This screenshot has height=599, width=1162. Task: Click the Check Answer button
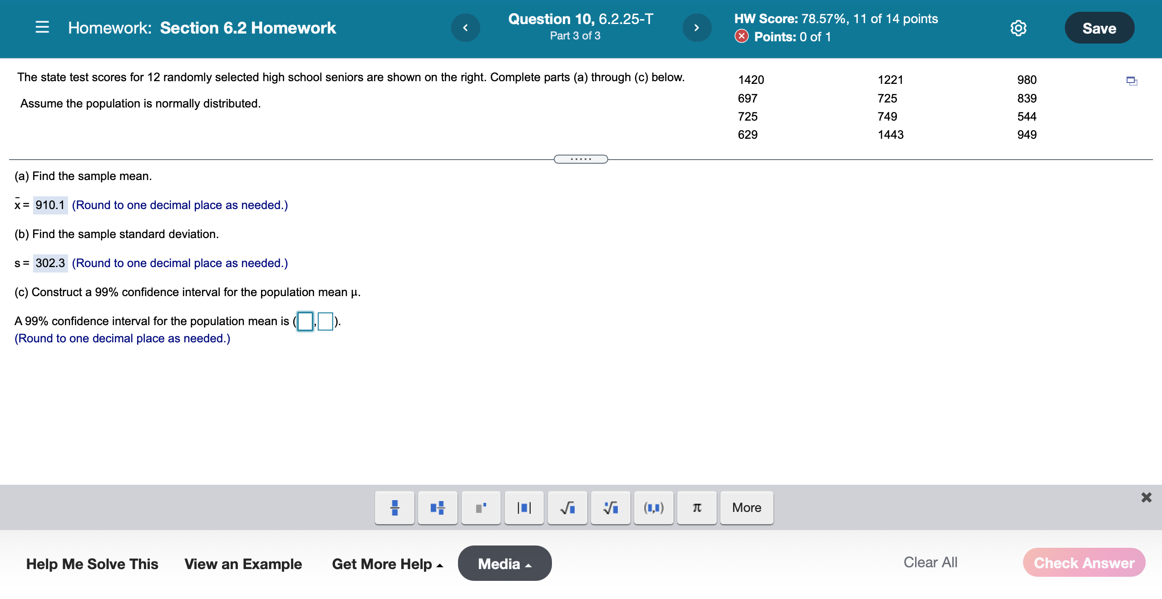[1084, 563]
